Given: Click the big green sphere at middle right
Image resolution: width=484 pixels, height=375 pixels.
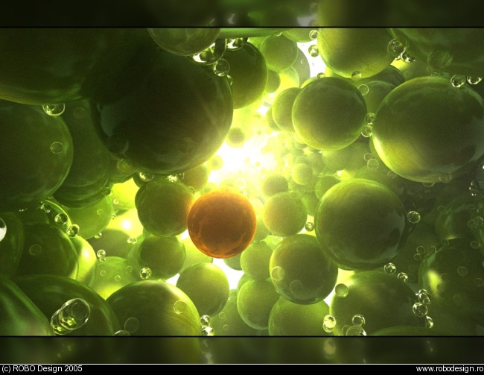Looking at the screenshot, I should pyautogui.click(x=360, y=224).
